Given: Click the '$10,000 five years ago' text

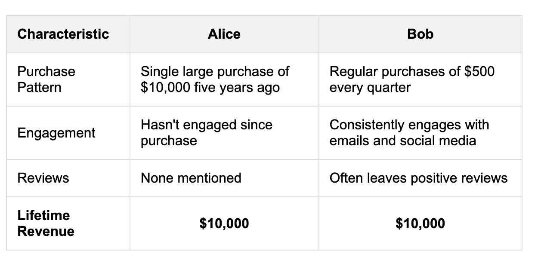Looking at the screenshot, I should click(210, 88).
